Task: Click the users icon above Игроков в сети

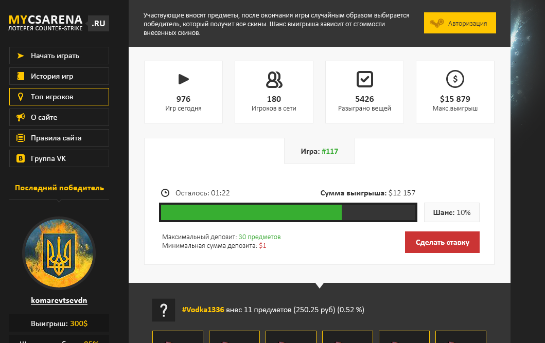Action: (x=274, y=80)
